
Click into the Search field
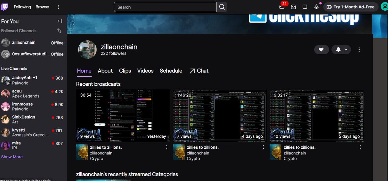[165, 7]
